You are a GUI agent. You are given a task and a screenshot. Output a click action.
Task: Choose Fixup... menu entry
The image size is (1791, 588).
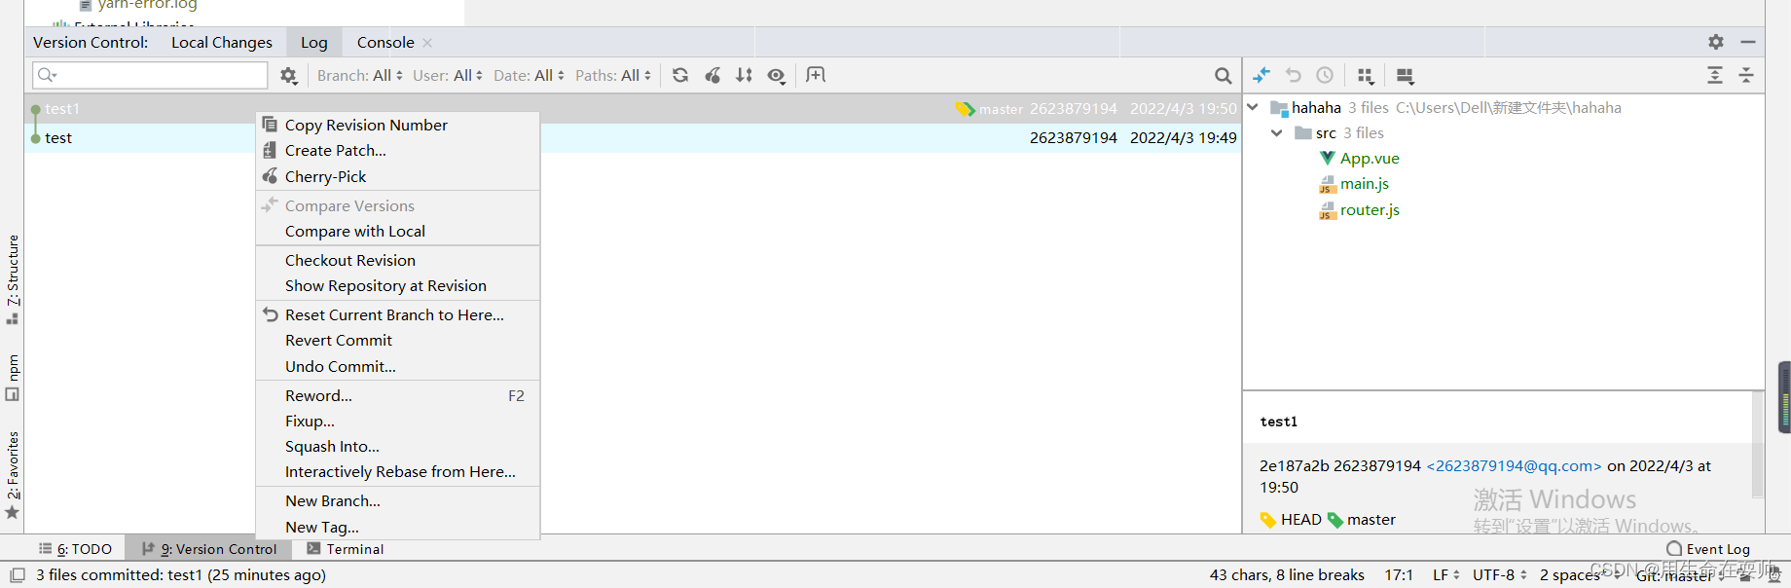pyautogui.click(x=397, y=421)
